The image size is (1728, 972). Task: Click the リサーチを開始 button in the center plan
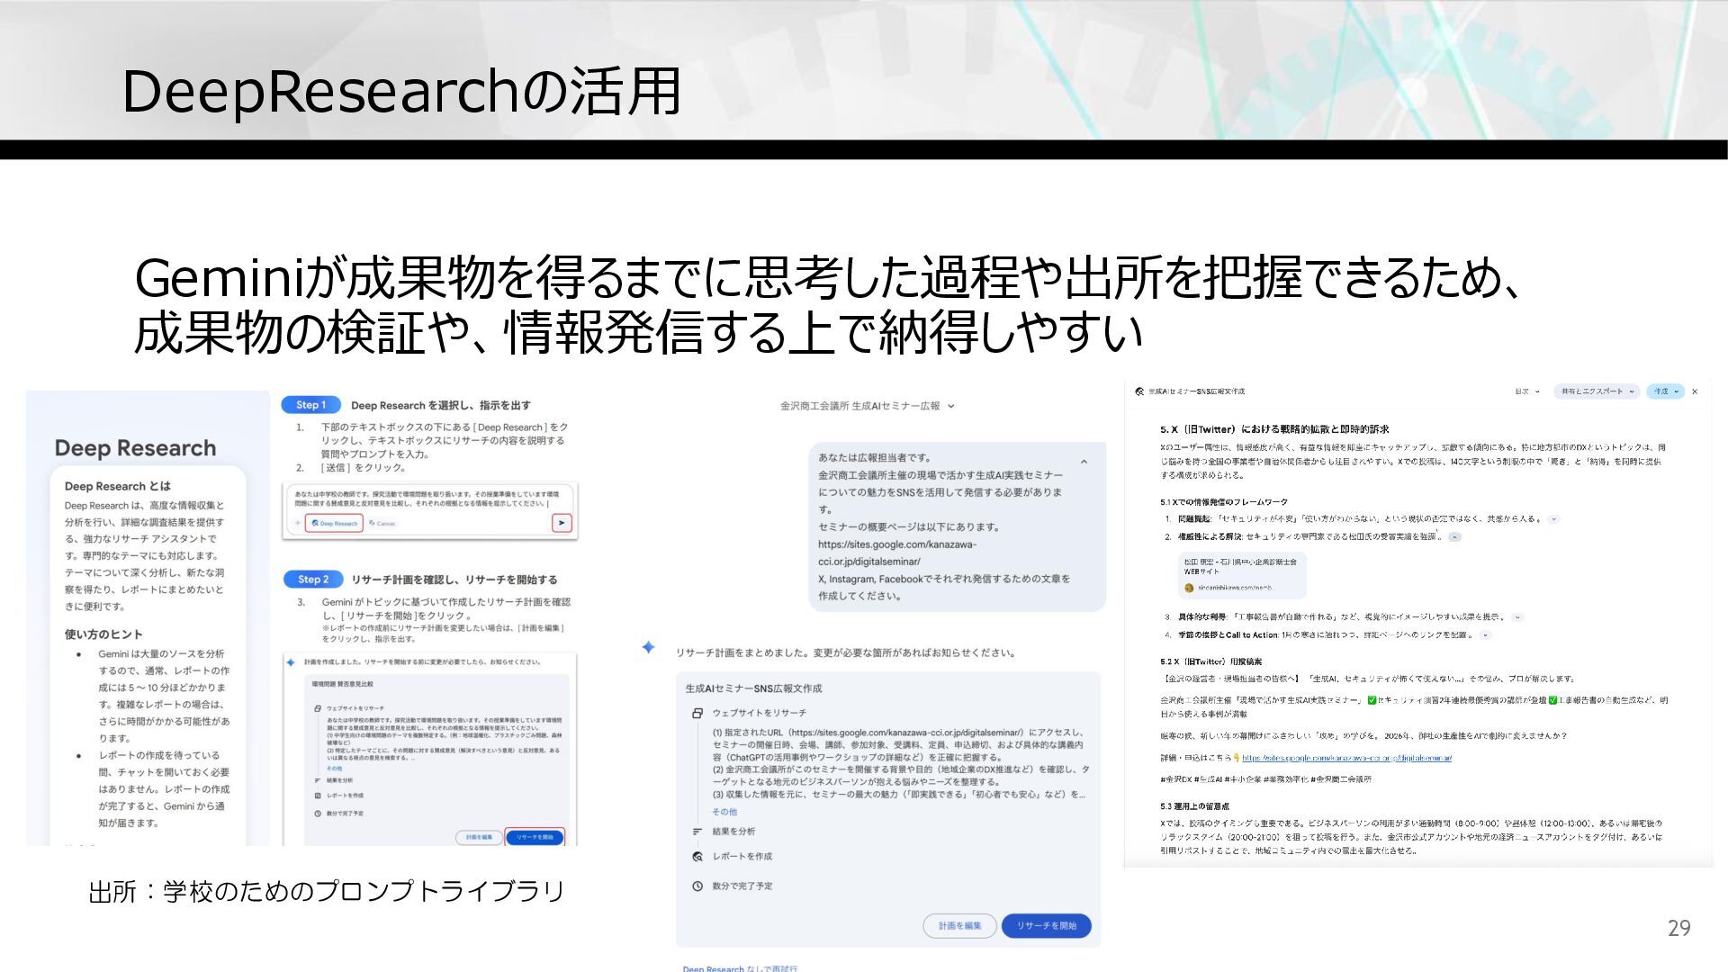tap(1046, 926)
